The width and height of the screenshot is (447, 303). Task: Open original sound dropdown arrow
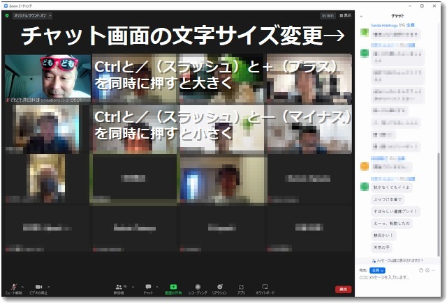point(50,15)
